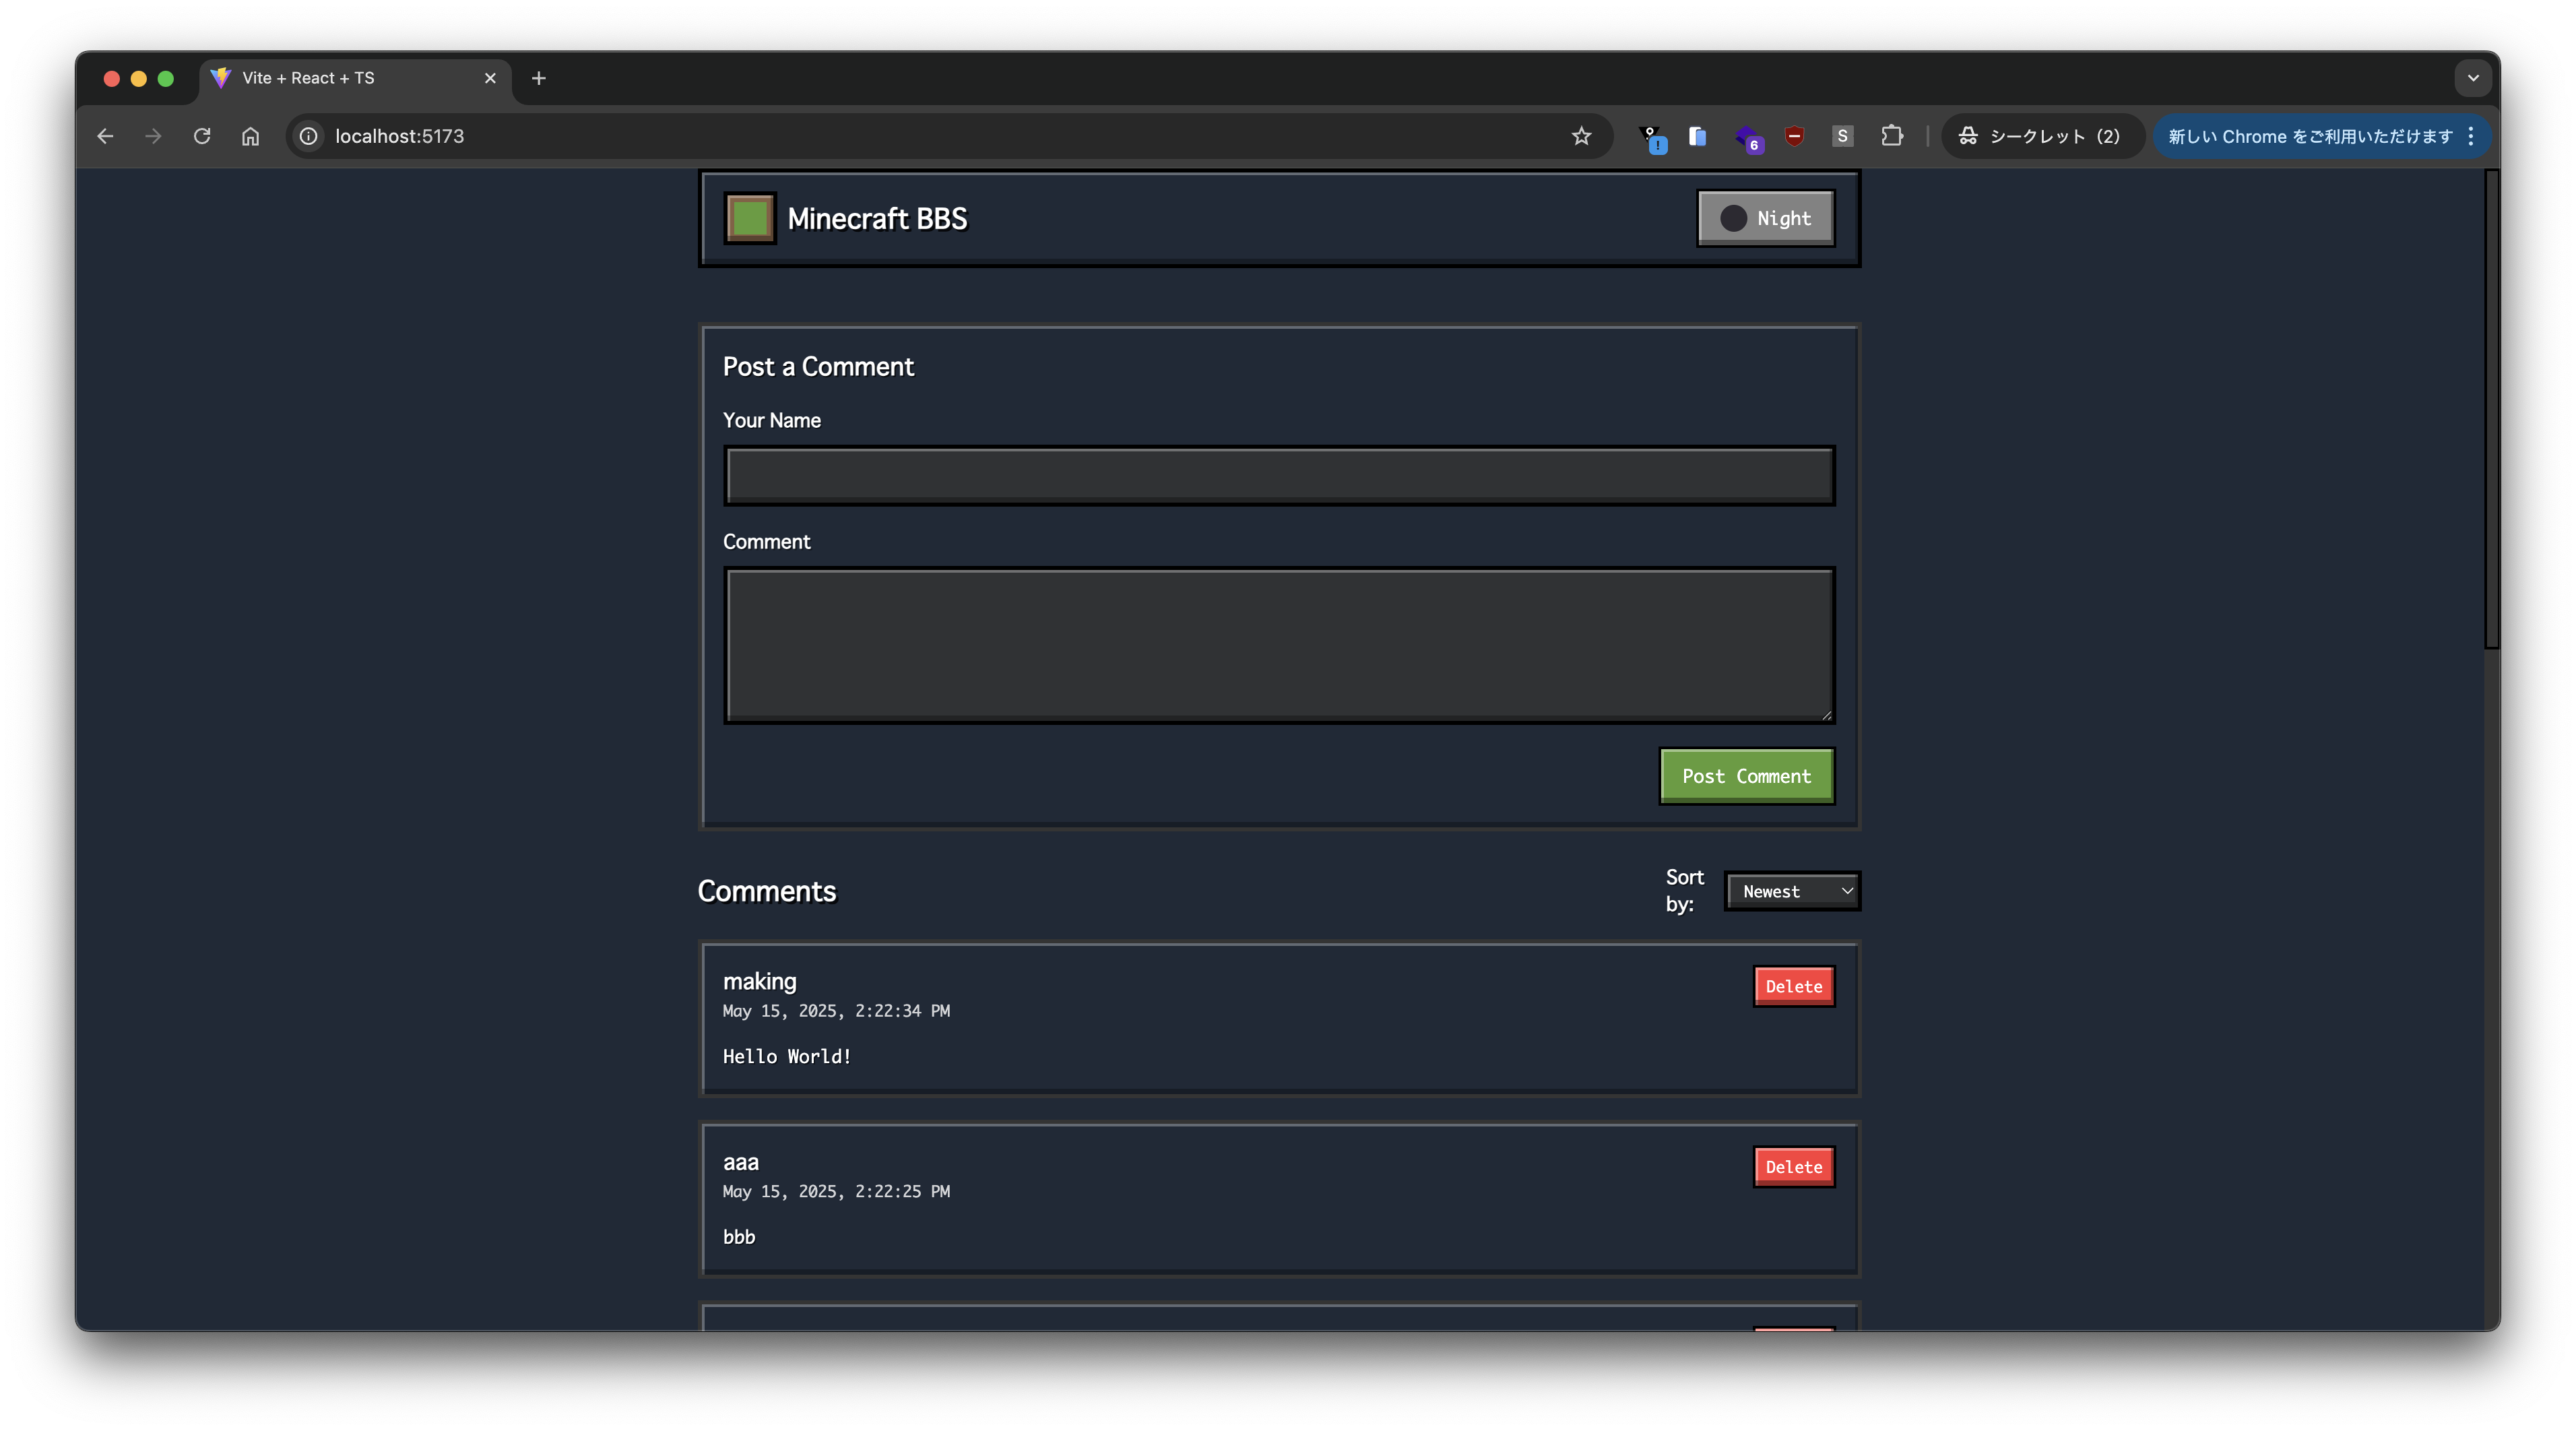The height and width of the screenshot is (1431, 2576).
Task: Click the red shield extension icon
Action: pos(1794,136)
